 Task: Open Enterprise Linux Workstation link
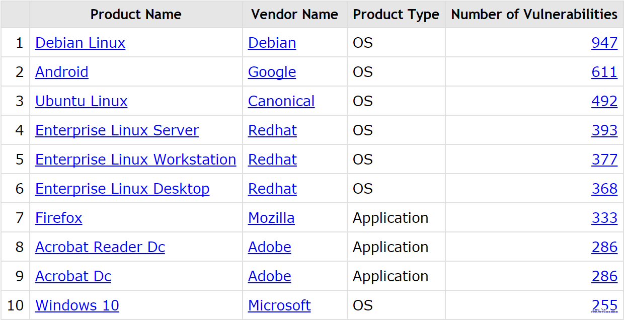135,159
